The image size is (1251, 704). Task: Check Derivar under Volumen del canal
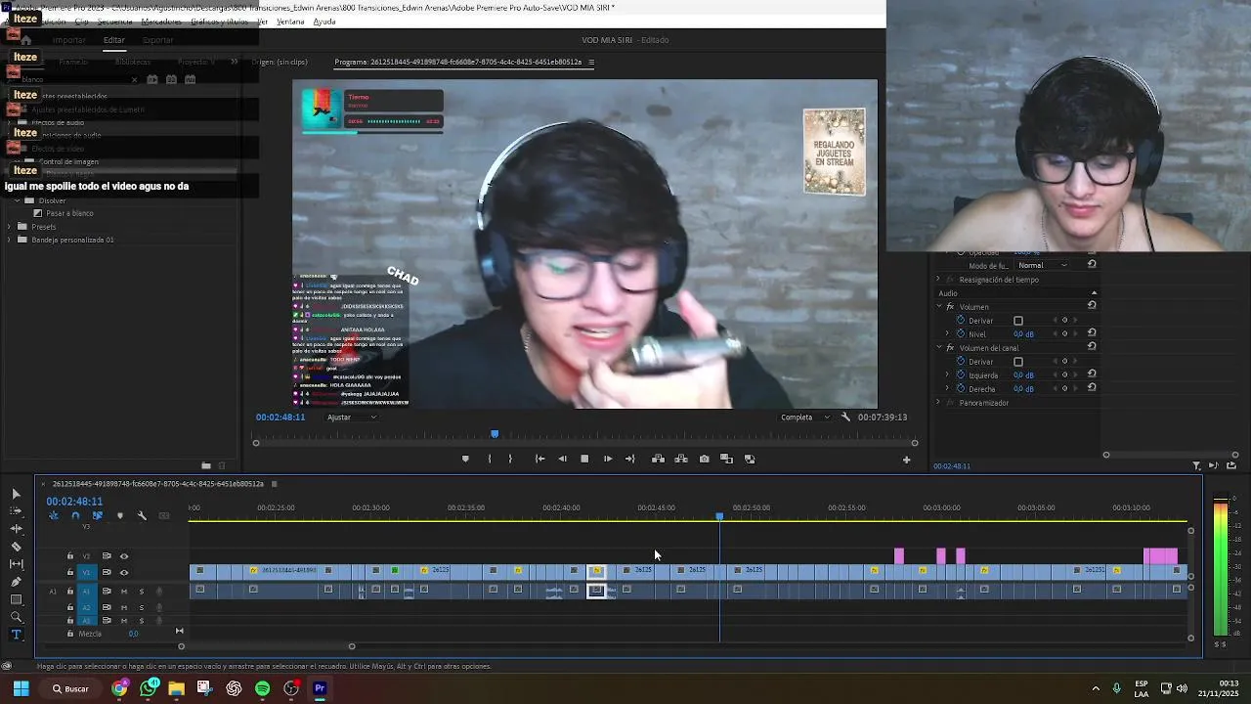pyautogui.click(x=1018, y=362)
